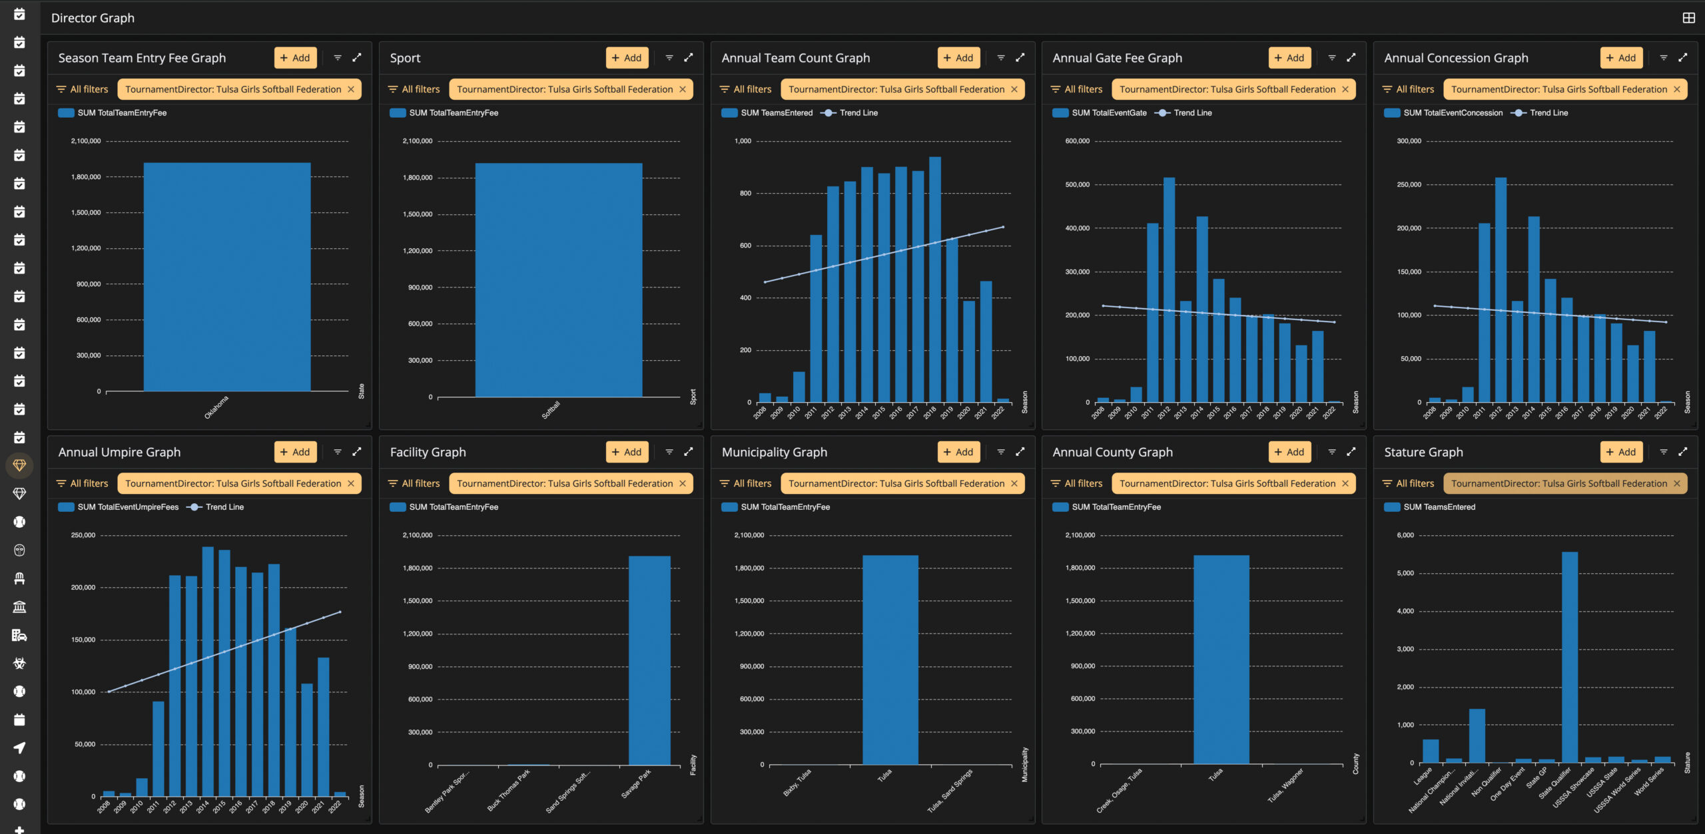Open the chair sidebar icon

point(19,578)
